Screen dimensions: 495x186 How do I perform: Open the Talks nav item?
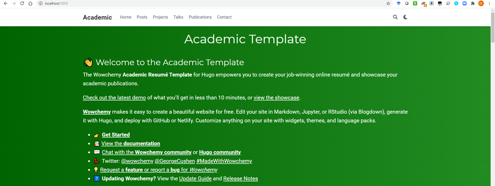(178, 17)
